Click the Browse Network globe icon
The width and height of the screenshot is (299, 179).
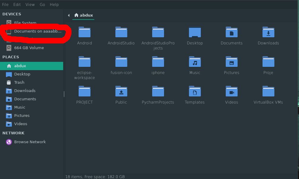pyautogui.click(x=9, y=142)
